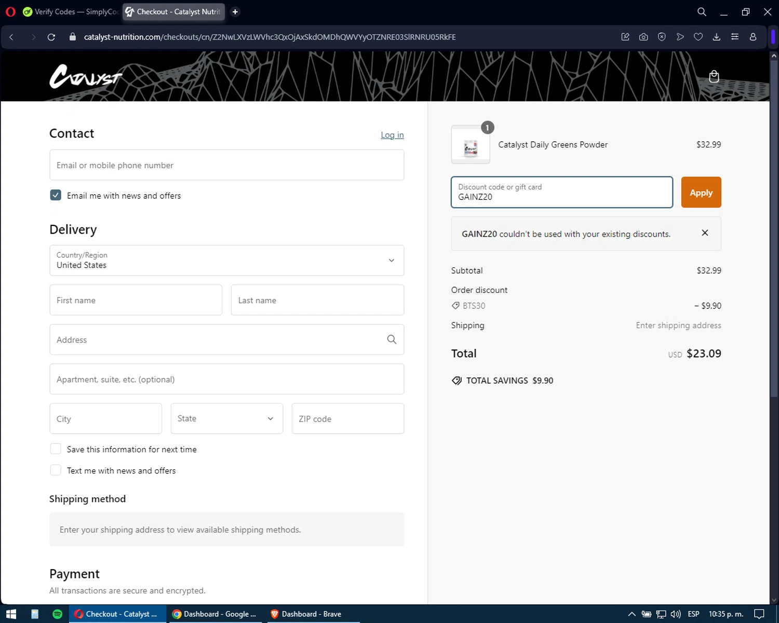Image resolution: width=779 pixels, height=623 pixels.
Task: Click the Subtotal amount $32.99
Action: [709, 270]
